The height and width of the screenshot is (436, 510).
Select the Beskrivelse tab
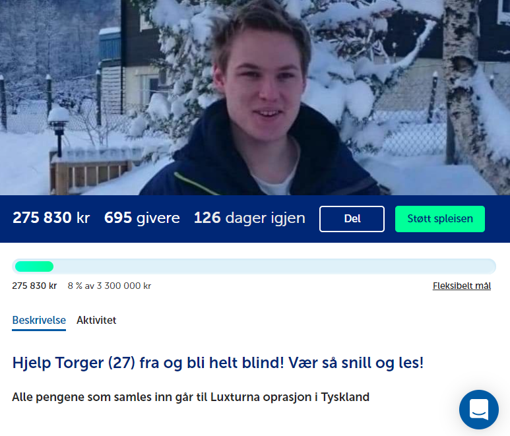coord(39,321)
